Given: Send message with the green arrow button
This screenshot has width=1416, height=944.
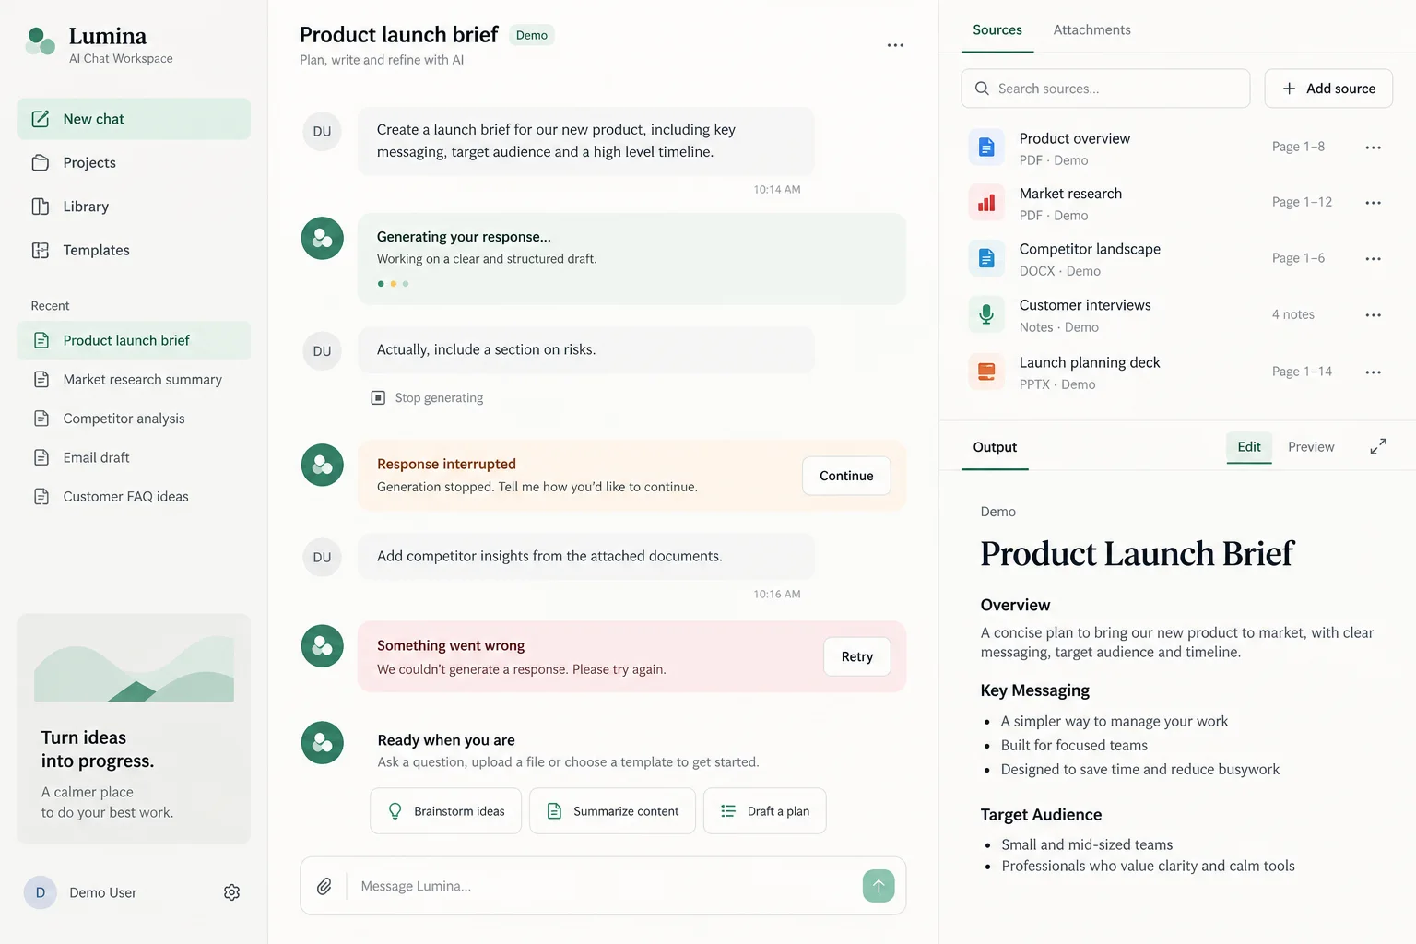Looking at the screenshot, I should [x=879, y=886].
